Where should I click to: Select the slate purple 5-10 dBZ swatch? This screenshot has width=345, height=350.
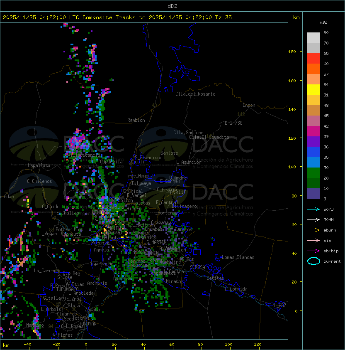pos(313,194)
